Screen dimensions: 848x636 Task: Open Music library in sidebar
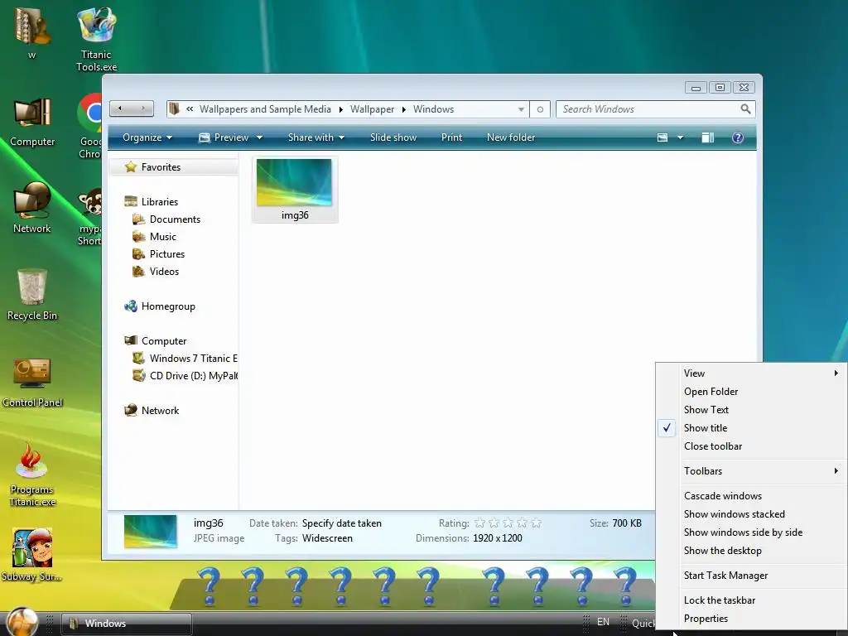155,237
